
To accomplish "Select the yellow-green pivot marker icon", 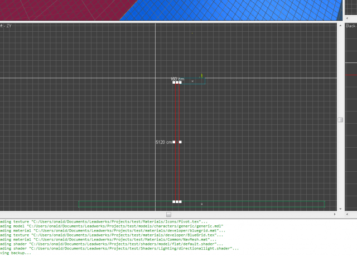I will [202, 76].
